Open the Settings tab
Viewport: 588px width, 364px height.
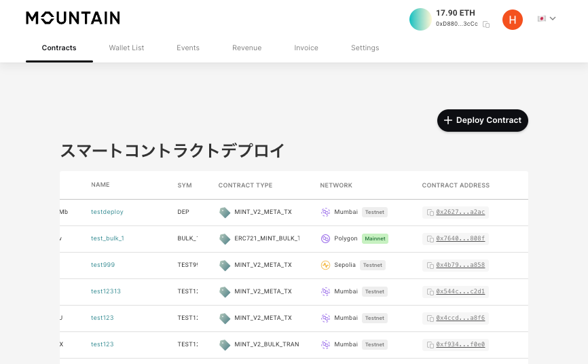tap(365, 48)
